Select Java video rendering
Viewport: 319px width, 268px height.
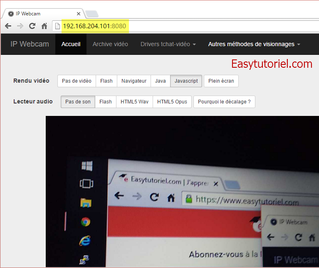[161, 81]
